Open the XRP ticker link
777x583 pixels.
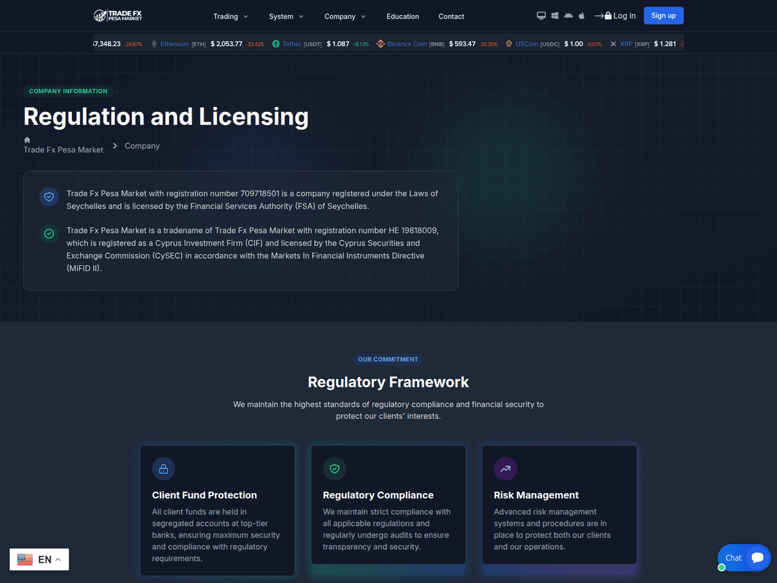pyautogui.click(x=626, y=44)
